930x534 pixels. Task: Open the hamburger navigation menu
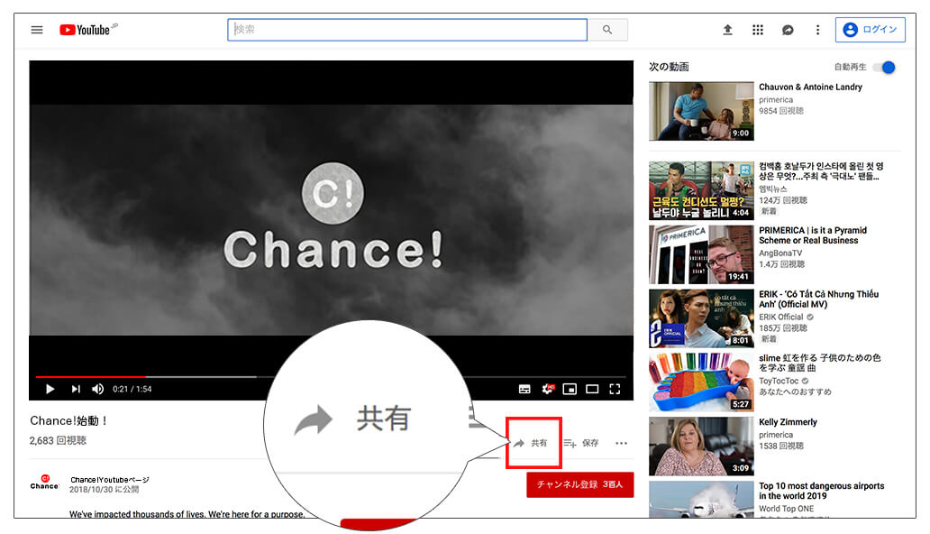[x=36, y=29]
